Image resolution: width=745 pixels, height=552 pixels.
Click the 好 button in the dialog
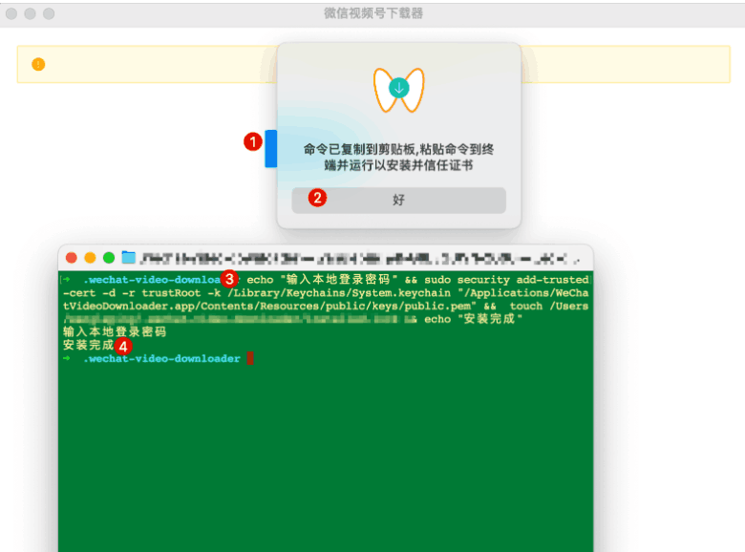click(398, 200)
